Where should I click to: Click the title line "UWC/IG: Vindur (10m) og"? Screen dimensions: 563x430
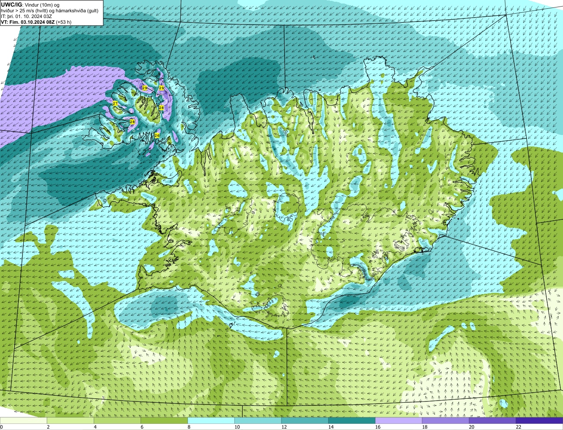(30, 4)
